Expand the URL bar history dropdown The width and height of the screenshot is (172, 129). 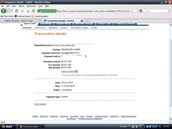tap(136, 11)
